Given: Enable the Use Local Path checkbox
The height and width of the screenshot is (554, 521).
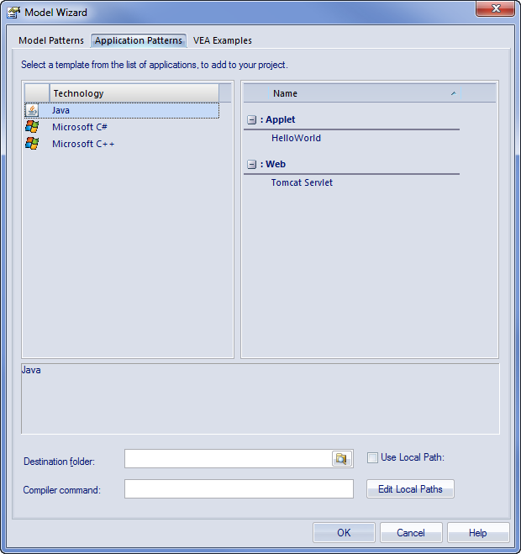Looking at the screenshot, I should [x=372, y=458].
